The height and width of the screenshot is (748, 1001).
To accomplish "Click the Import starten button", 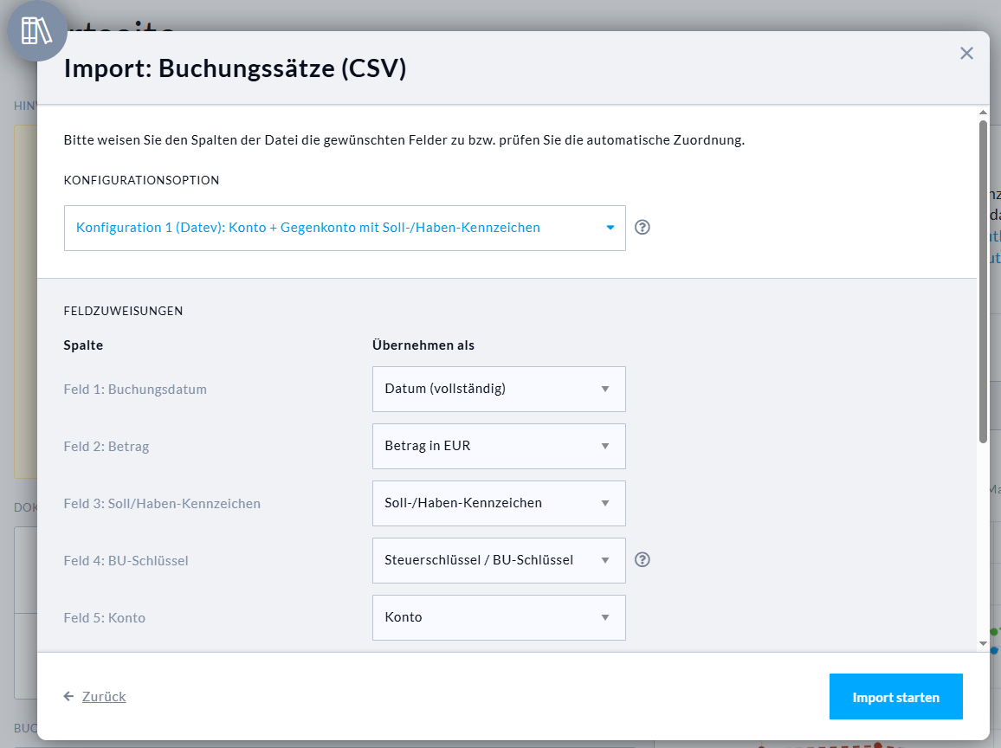I will point(895,697).
